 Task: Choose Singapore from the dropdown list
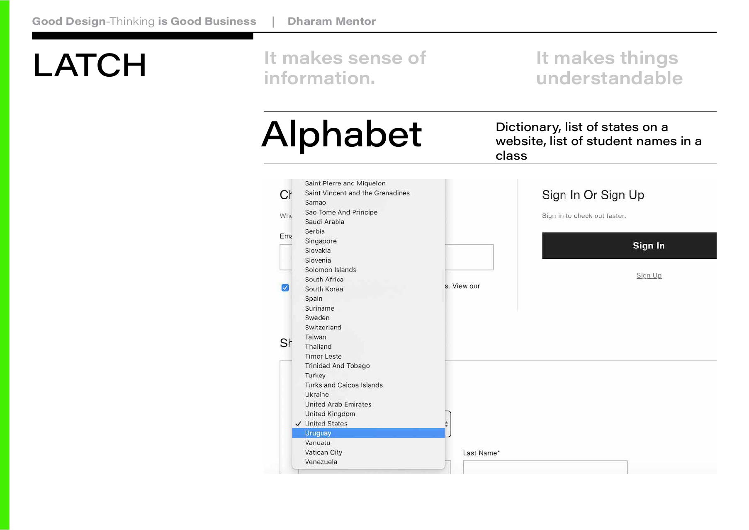[x=321, y=241]
